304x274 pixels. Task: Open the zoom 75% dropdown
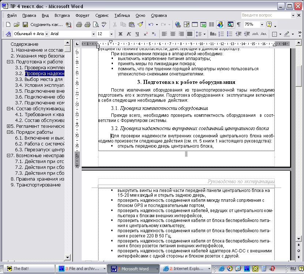pyautogui.click(x=262, y=25)
